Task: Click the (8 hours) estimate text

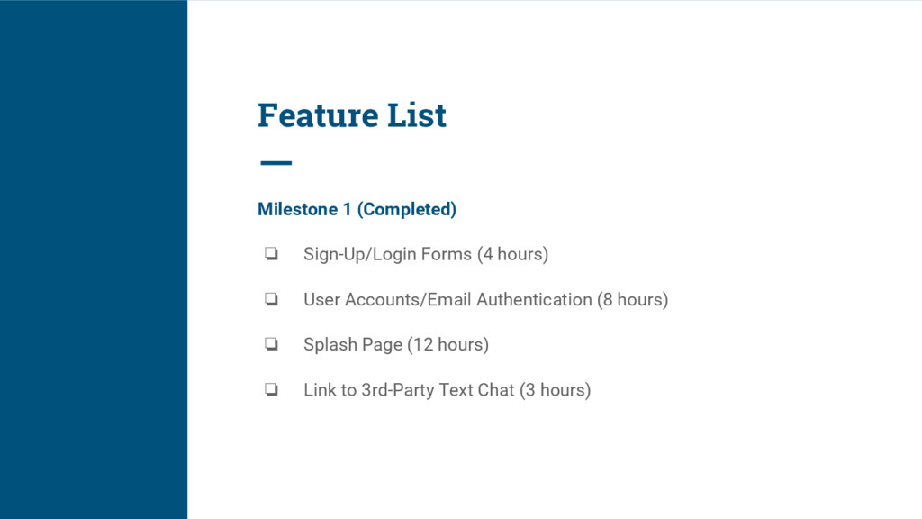Action: 633,299
